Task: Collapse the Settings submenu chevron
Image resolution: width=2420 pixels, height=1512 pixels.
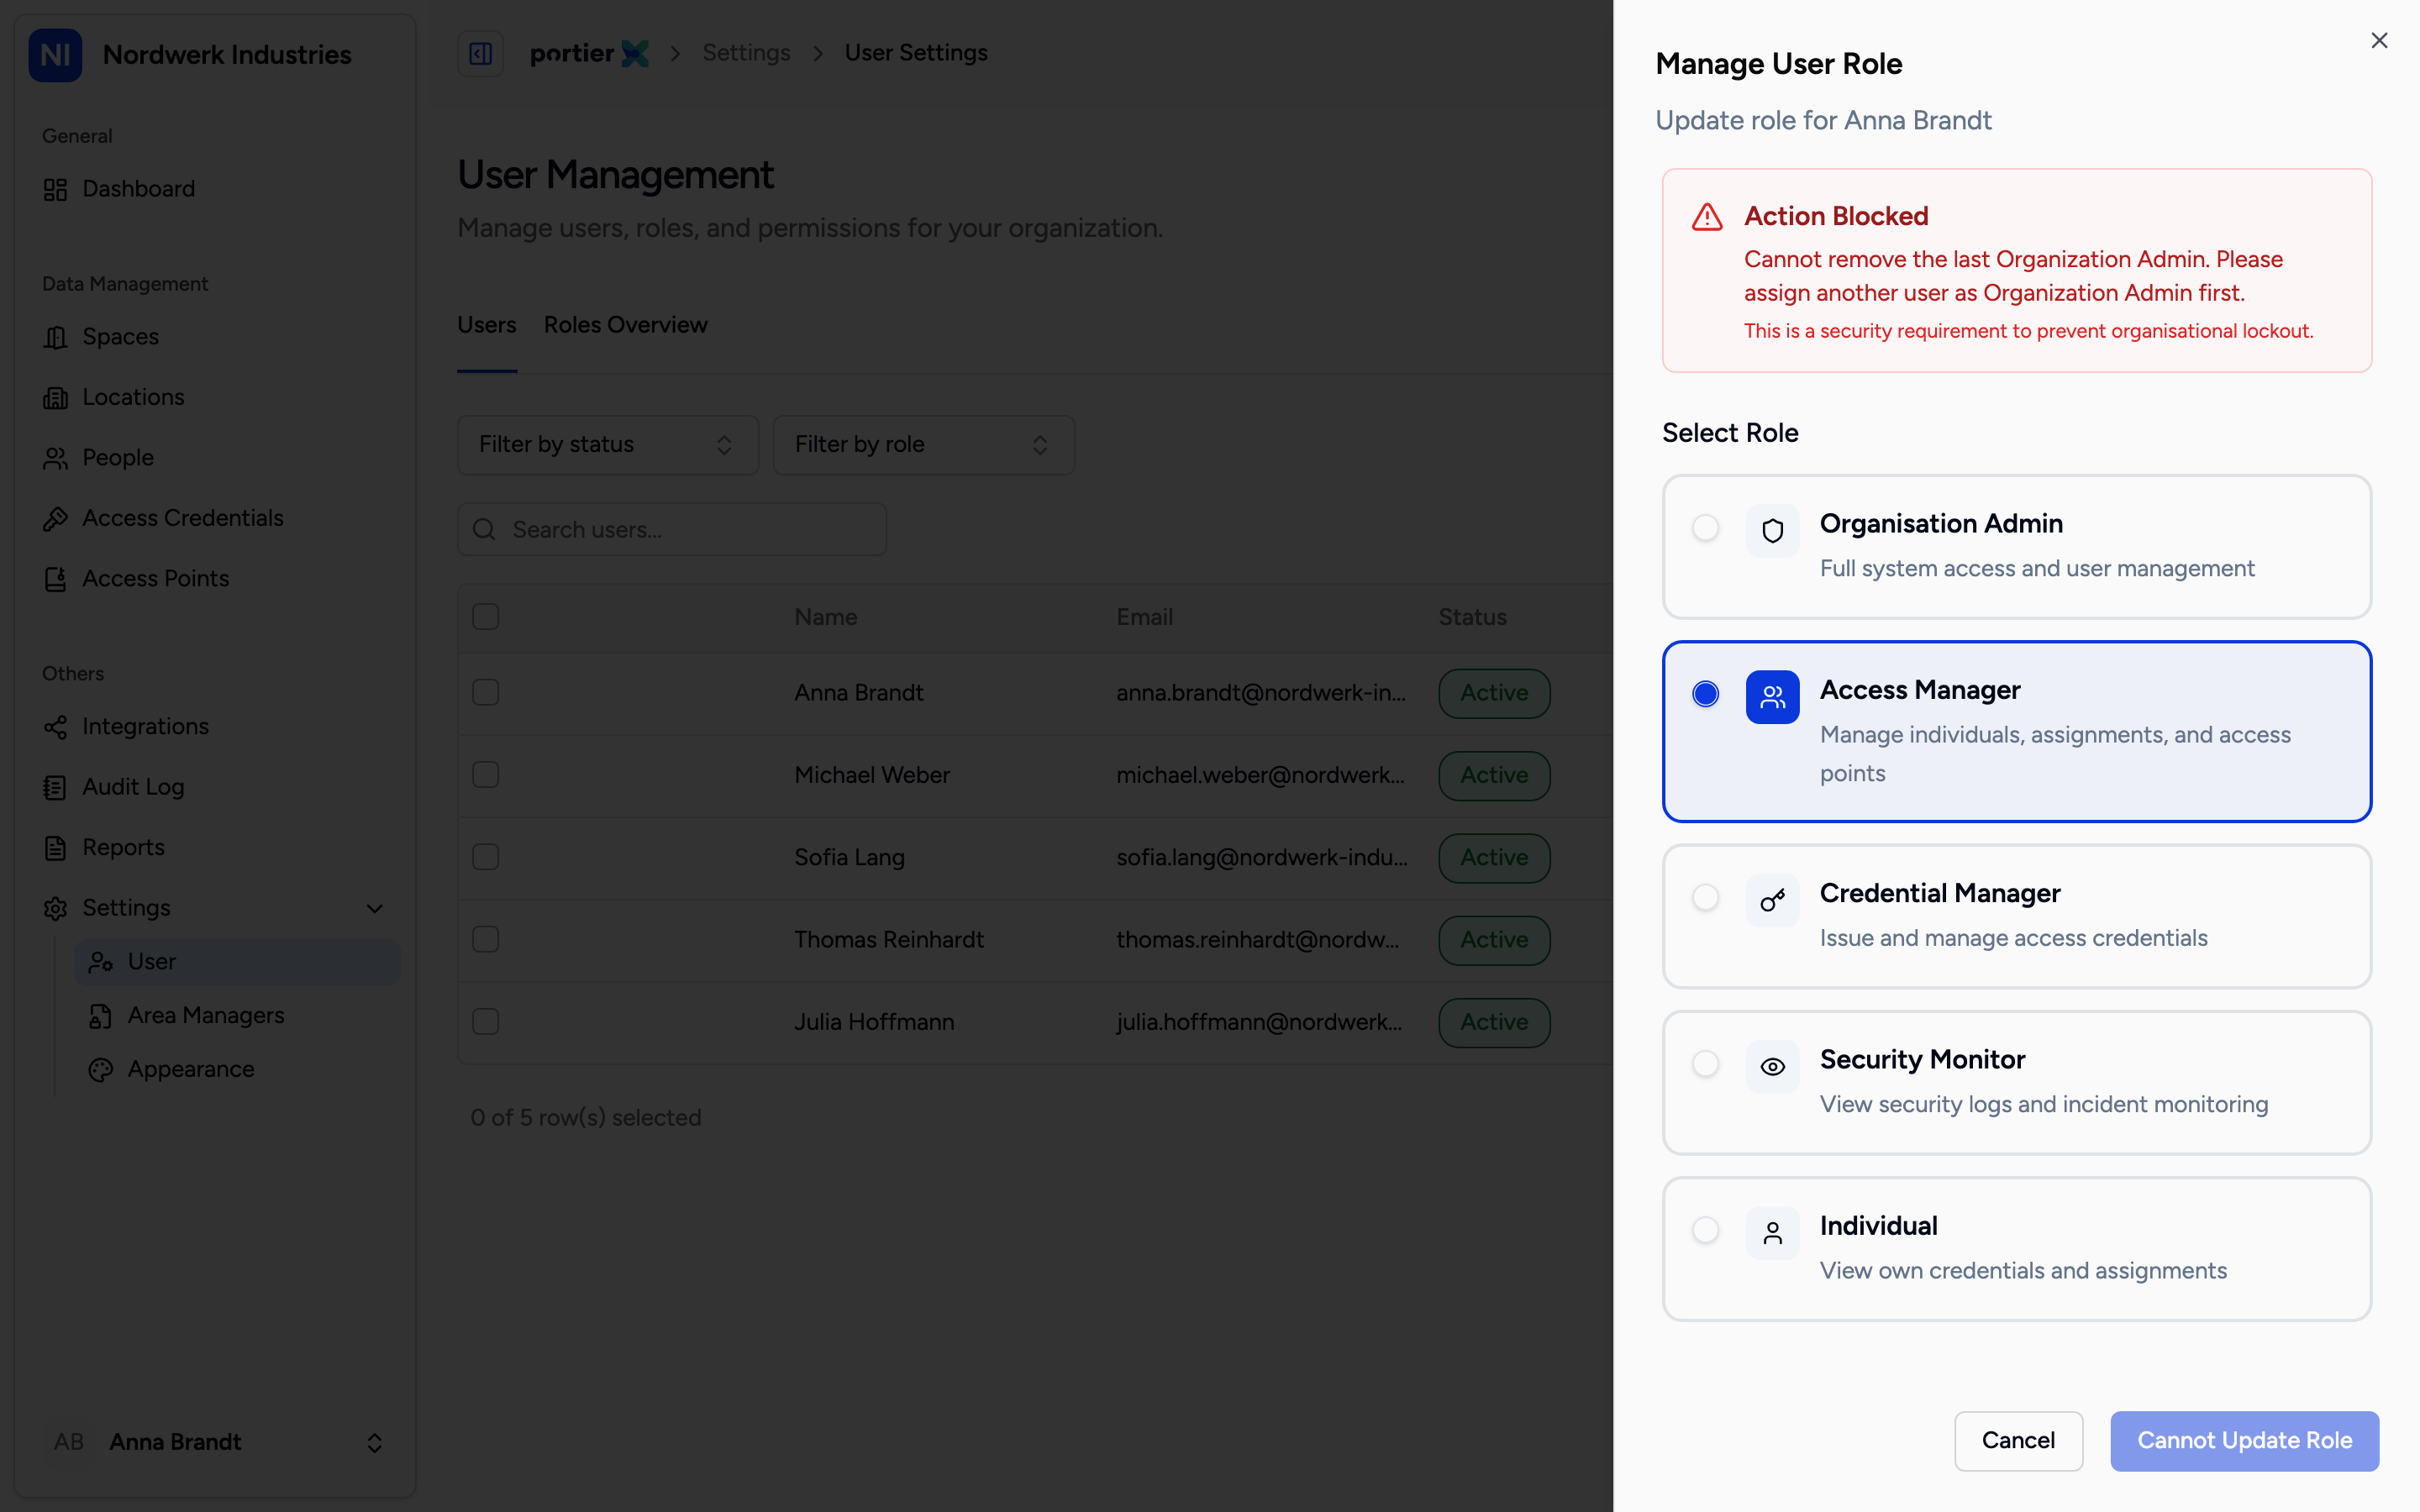Action: pos(375,908)
